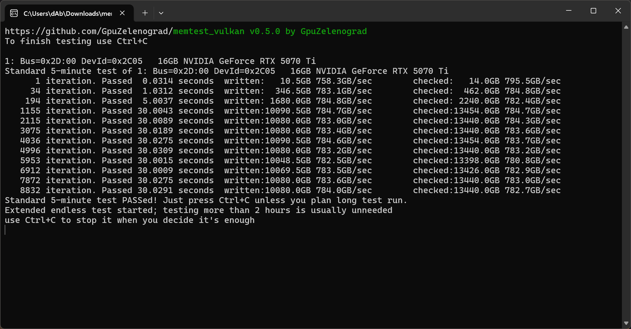Click the 'checked:13440.0GB 782.7GB/sec' value

click(x=487, y=190)
